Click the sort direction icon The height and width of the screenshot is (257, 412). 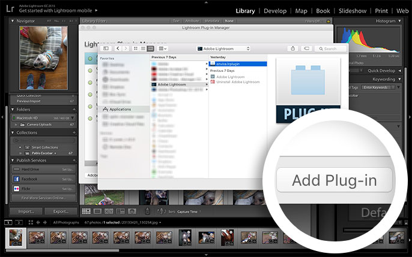(162, 211)
